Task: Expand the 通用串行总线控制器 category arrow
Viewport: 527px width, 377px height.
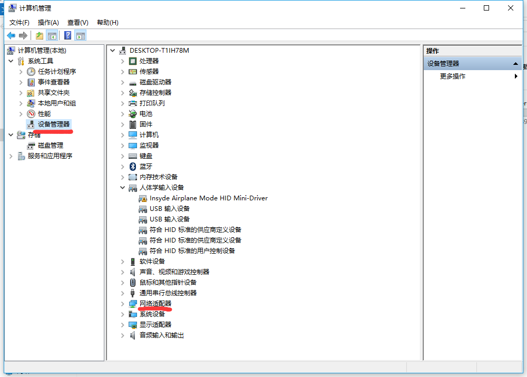Action: pyautogui.click(x=123, y=293)
